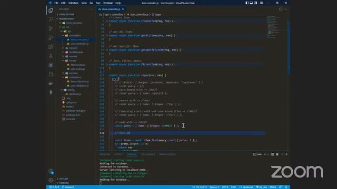Click the split editor right icon
Viewport: 337px width, 189px height.
tap(281, 9)
